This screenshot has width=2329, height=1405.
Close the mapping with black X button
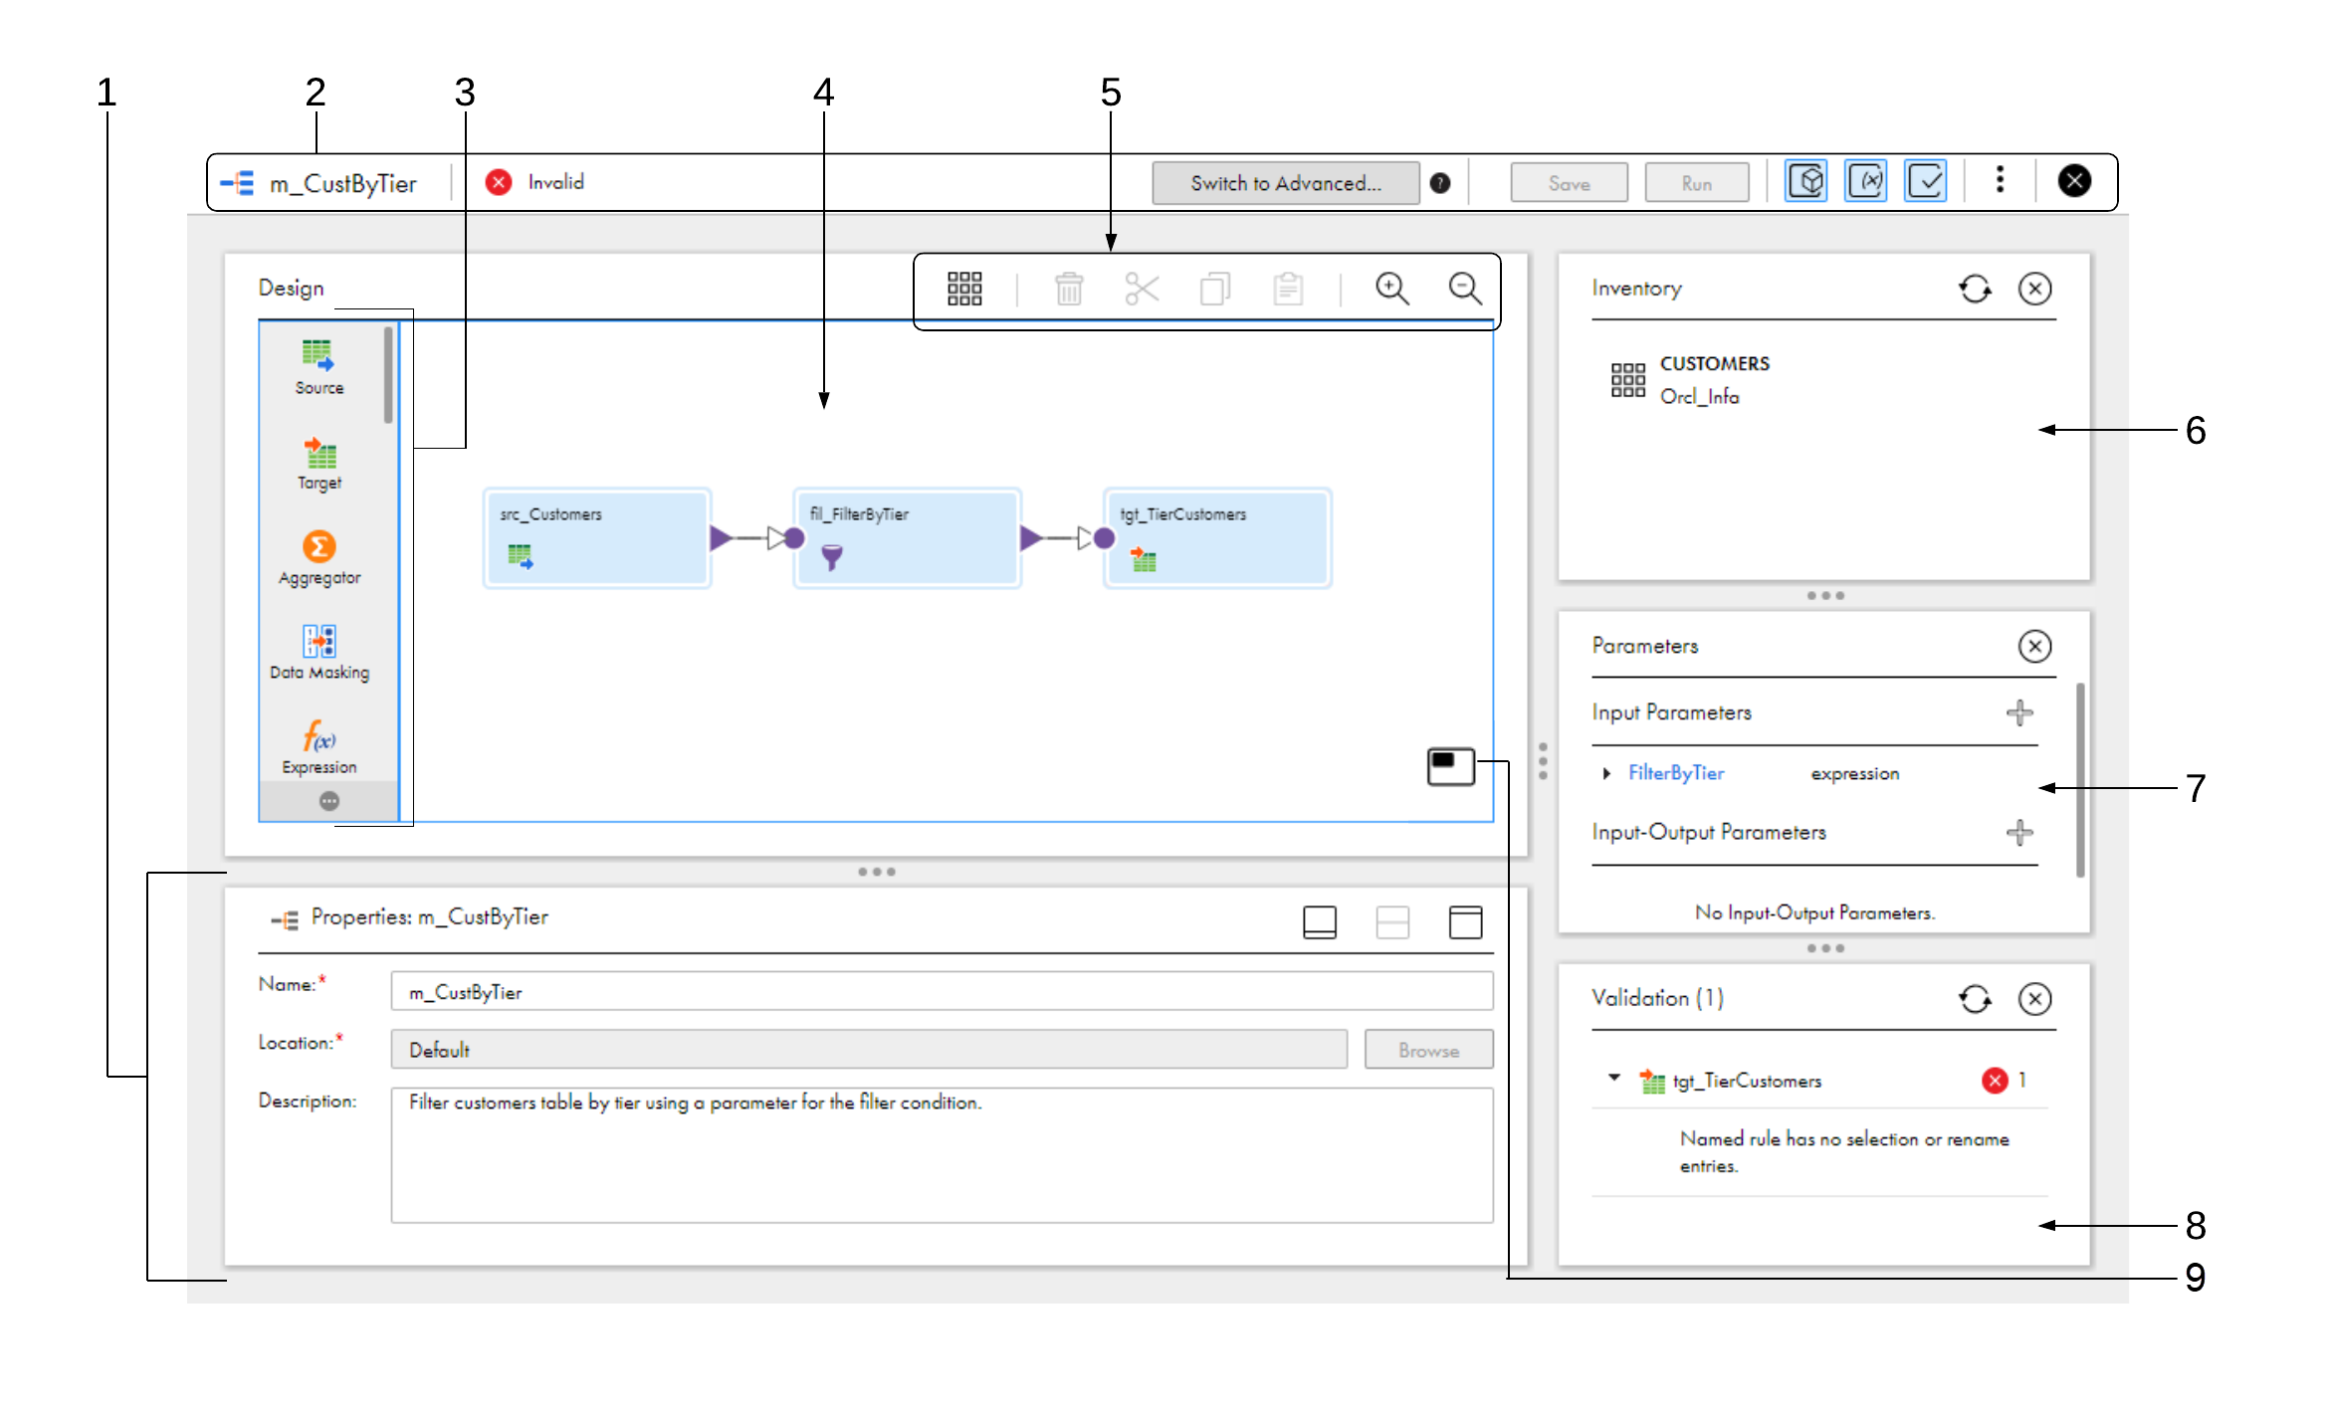coord(2074,181)
